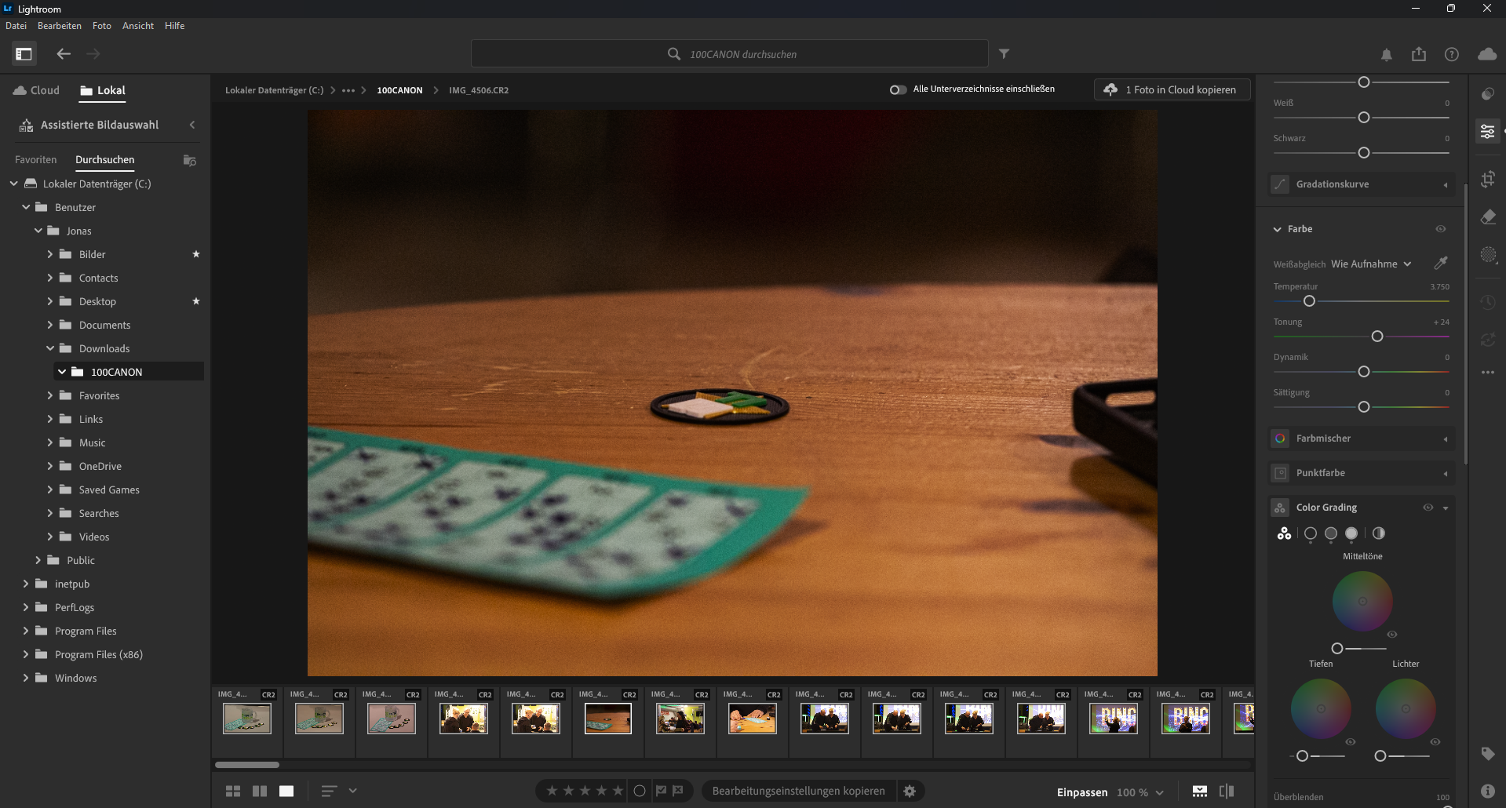Click the share export icon
1506x808 pixels.
pyautogui.click(x=1419, y=54)
